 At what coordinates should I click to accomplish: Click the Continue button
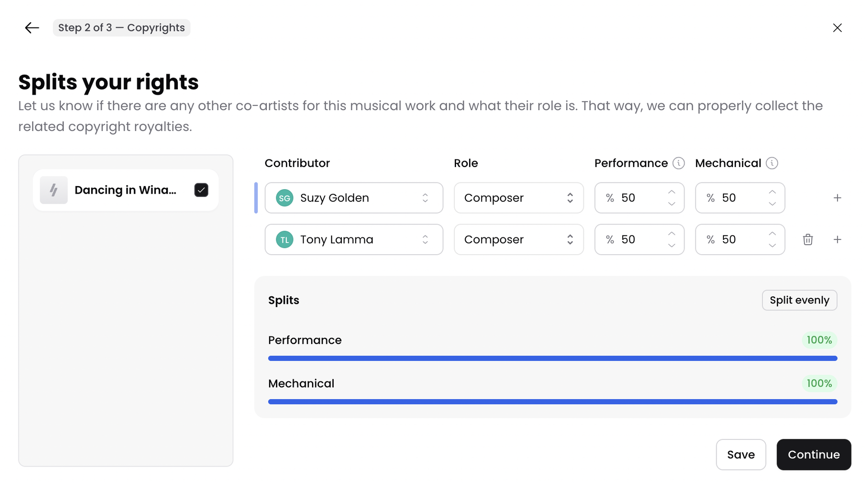(x=814, y=454)
